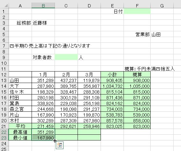Click cell with value 287,980
Image resolution: width=181 pixels, height=151 pixels.
click(x=43, y=86)
